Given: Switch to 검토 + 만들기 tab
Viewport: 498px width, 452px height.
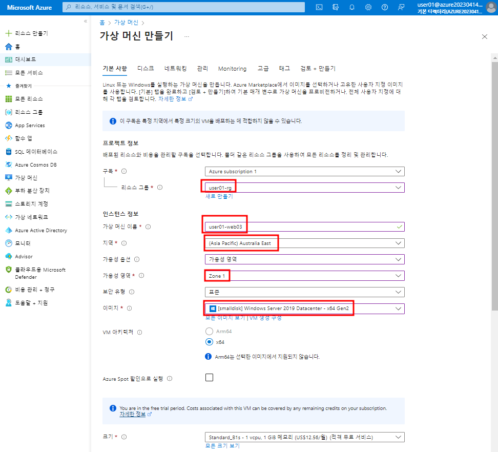Looking at the screenshot, I should point(318,68).
